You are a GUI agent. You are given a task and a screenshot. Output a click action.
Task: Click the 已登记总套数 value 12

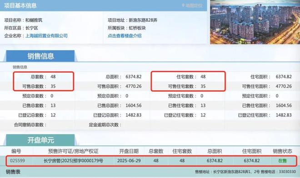(x=53, y=115)
